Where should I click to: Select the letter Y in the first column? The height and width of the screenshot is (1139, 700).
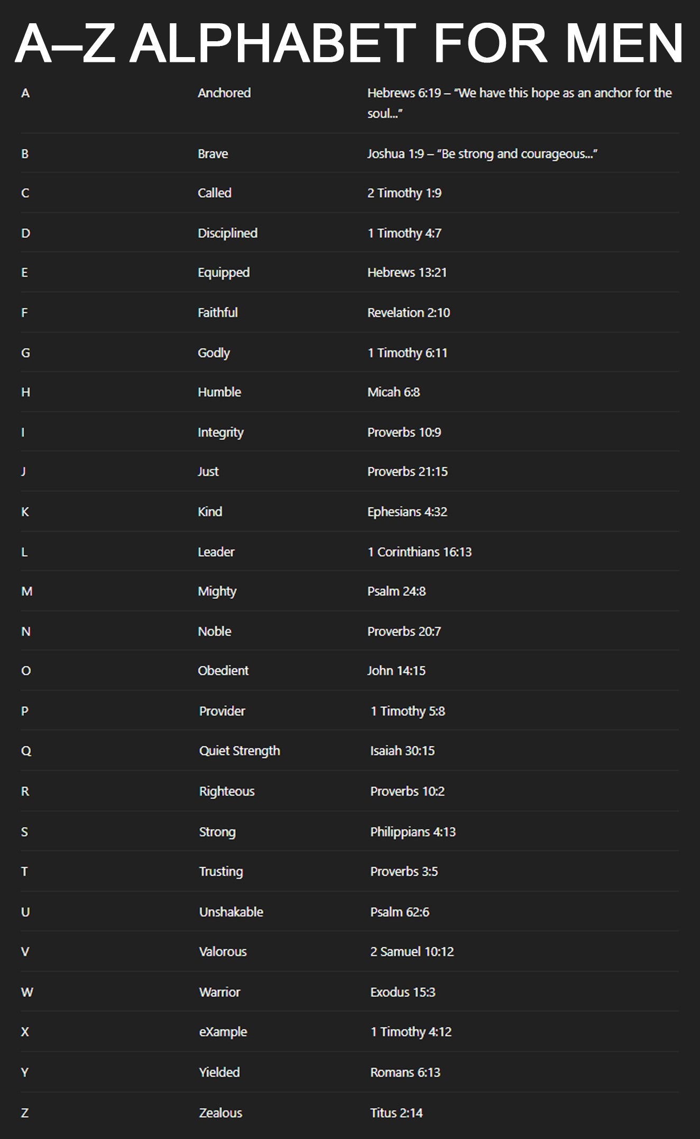pyautogui.click(x=25, y=1072)
